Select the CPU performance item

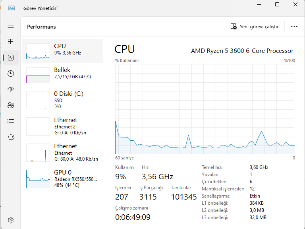coord(63,51)
